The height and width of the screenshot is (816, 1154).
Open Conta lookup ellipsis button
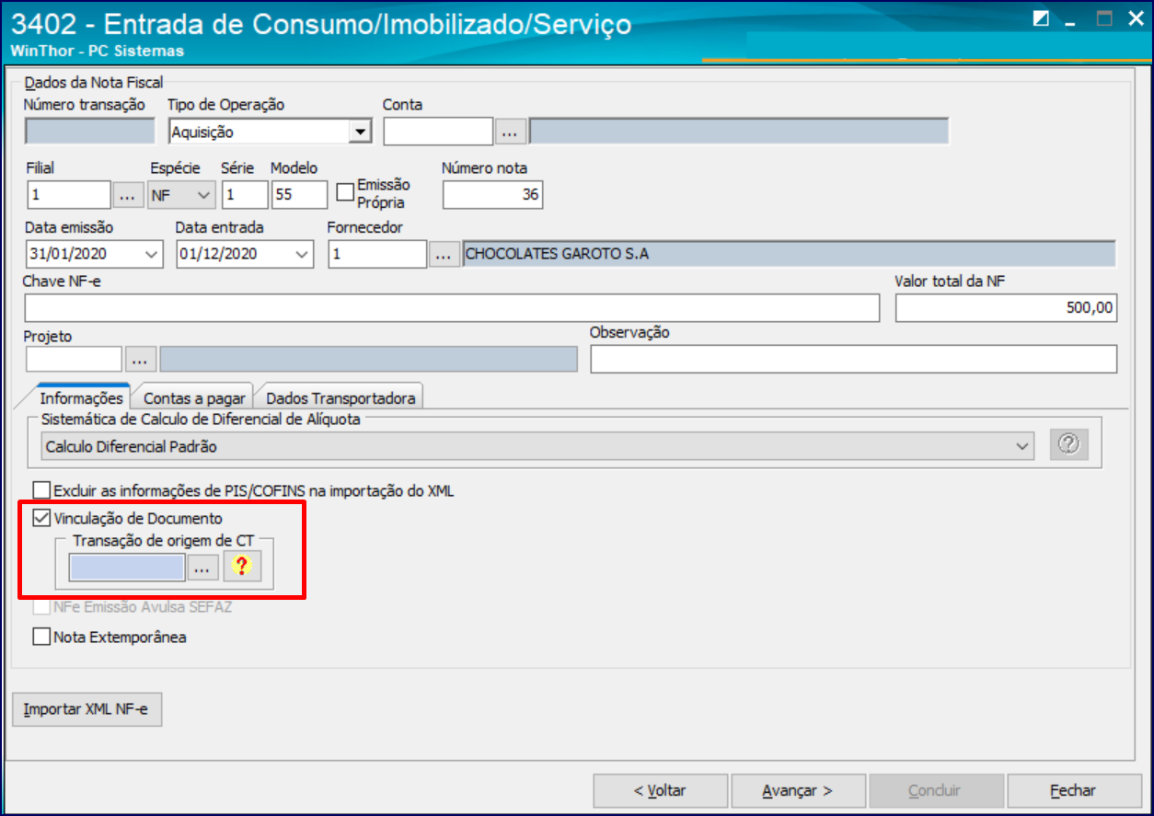point(511,132)
